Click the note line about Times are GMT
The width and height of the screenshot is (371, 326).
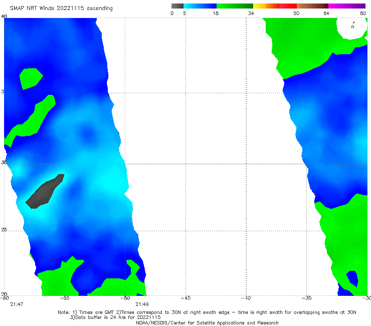pos(207,312)
